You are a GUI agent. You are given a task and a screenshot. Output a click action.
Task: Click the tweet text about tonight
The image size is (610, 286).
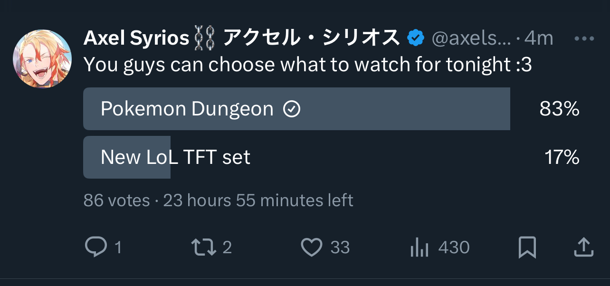[307, 65]
